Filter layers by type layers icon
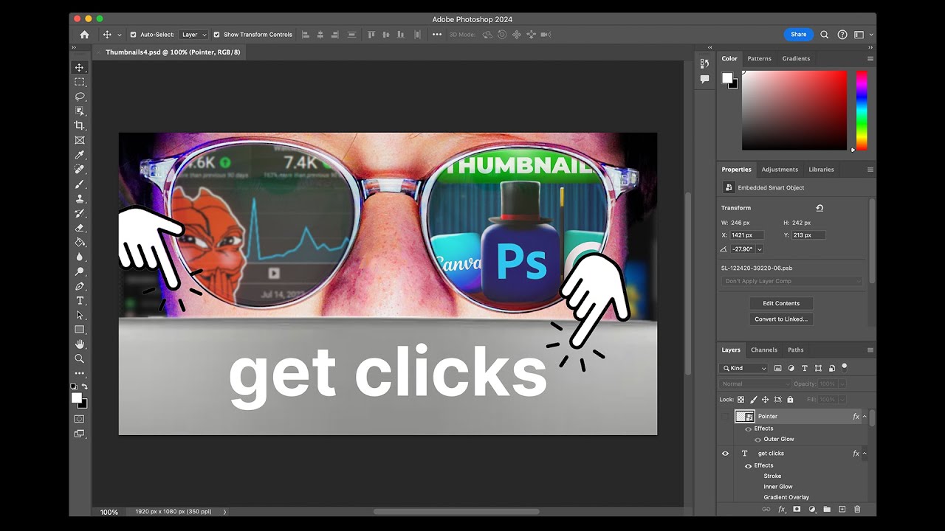This screenshot has height=531, width=945. coord(804,368)
